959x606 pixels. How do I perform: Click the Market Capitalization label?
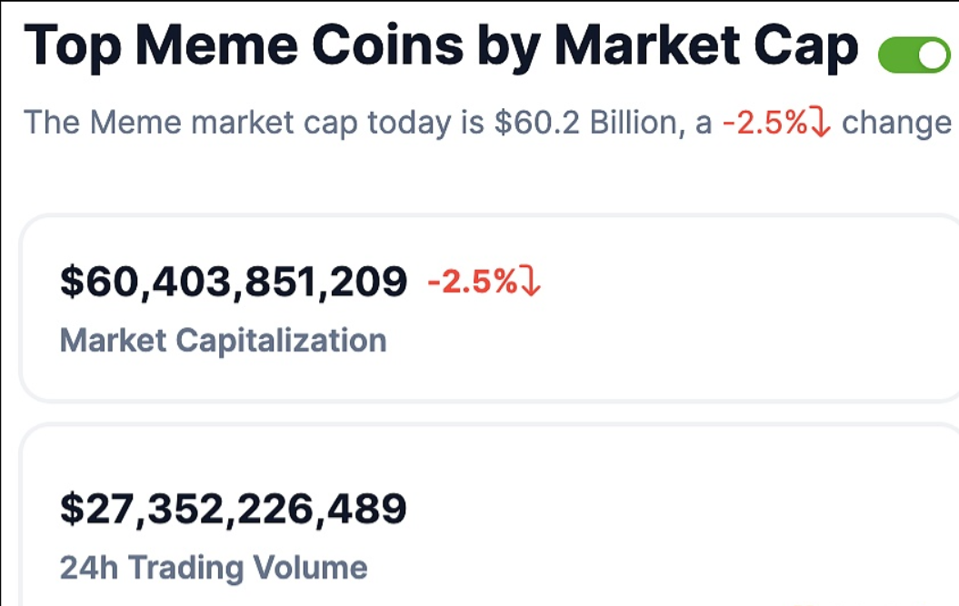[x=223, y=341]
